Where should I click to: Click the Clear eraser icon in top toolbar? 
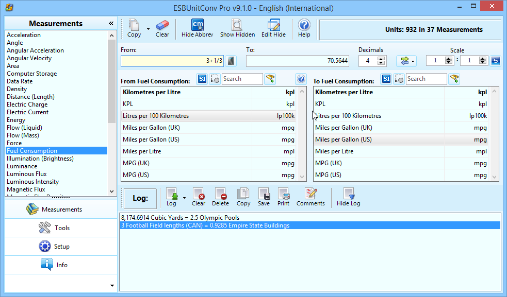click(x=162, y=28)
